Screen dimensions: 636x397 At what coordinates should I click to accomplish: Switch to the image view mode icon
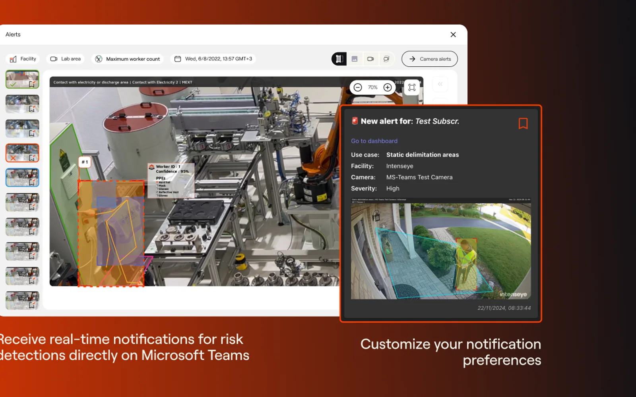pos(355,59)
